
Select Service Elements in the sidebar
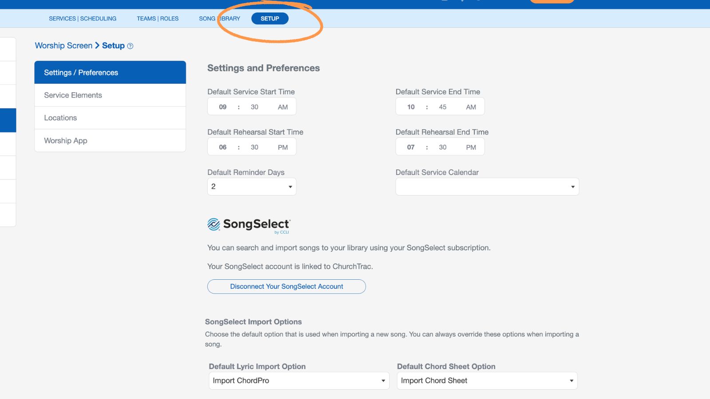coord(73,95)
